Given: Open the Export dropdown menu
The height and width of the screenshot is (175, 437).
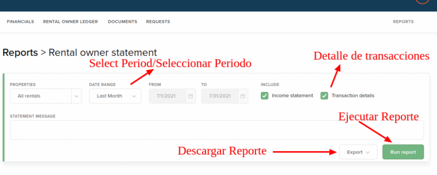Looking at the screenshot, I should click(358, 152).
